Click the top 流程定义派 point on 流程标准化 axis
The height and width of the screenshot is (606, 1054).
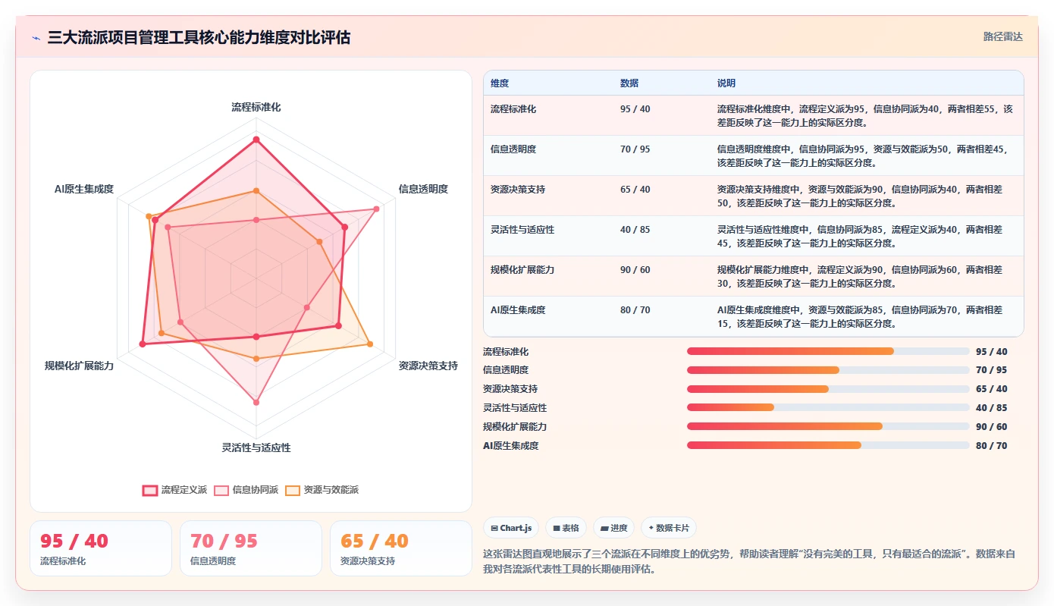tap(256, 140)
